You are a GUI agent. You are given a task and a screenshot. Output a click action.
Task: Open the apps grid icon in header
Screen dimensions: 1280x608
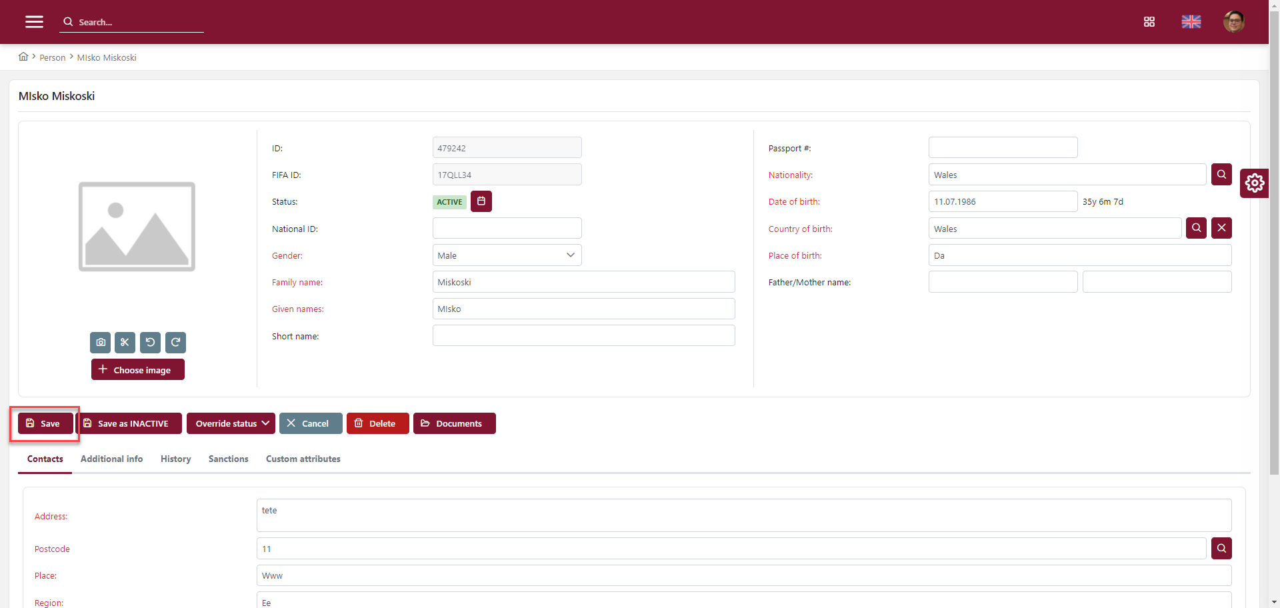1149,22
